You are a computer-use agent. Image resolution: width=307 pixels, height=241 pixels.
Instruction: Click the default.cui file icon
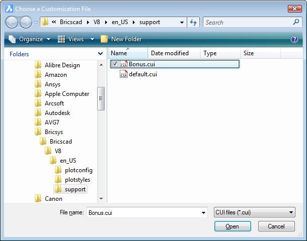123,74
